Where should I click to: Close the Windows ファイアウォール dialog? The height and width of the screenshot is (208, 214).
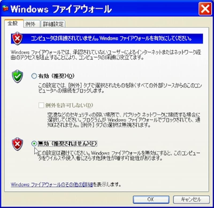tap(205, 9)
